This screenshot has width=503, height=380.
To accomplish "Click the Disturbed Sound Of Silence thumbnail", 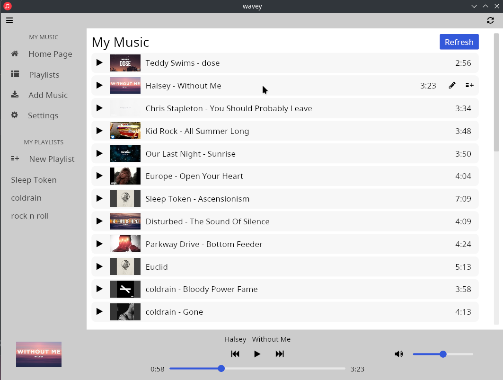I will [125, 221].
